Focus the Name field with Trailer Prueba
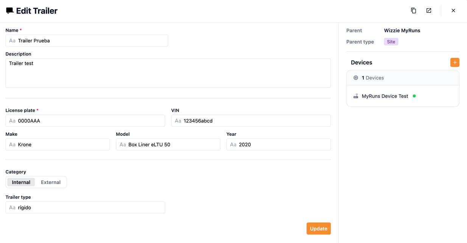The height and width of the screenshot is (243, 467). (x=91, y=41)
